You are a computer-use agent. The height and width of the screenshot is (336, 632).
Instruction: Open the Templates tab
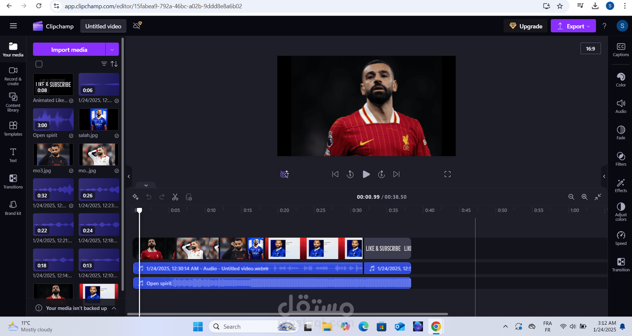click(13, 129)
